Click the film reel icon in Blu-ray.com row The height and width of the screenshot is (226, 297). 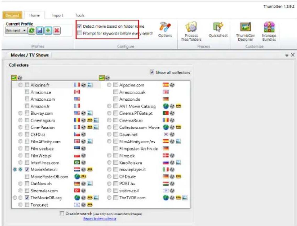coord(83,113)
